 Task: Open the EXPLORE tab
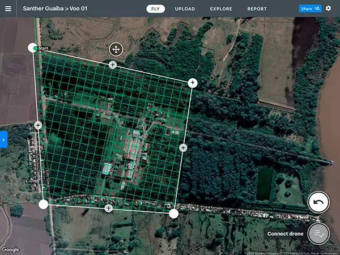(221, 9)
